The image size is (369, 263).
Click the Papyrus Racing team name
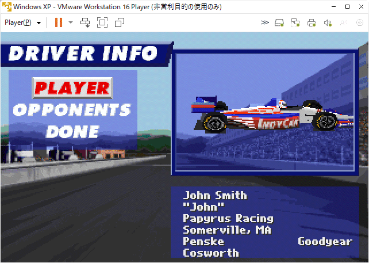pyautogui.click(x=228, y=218)
